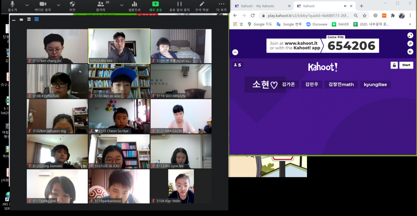The image size is (417, 216).
Task: Click the player nickname 소현♡
Action: (265, 85)
